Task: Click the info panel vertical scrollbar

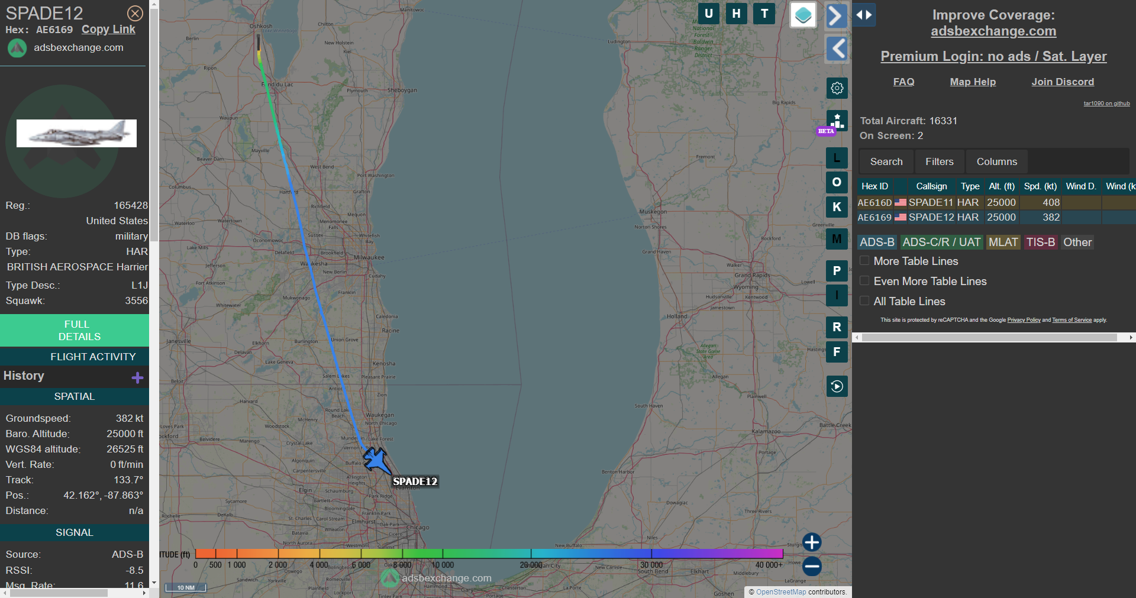Action: pos(154,124)
